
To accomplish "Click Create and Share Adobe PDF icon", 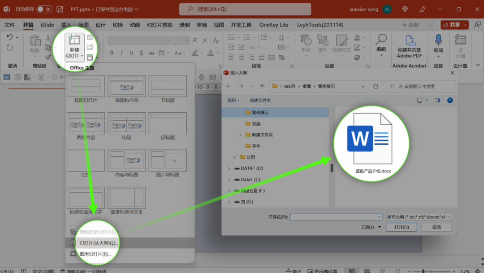I will (409, 41).
